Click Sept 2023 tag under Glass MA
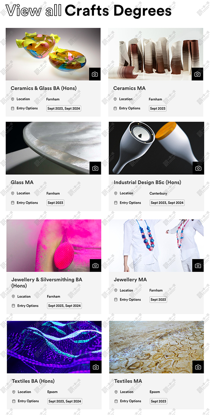This screenshot has height=415, width=210. click(x=56, y=203)
